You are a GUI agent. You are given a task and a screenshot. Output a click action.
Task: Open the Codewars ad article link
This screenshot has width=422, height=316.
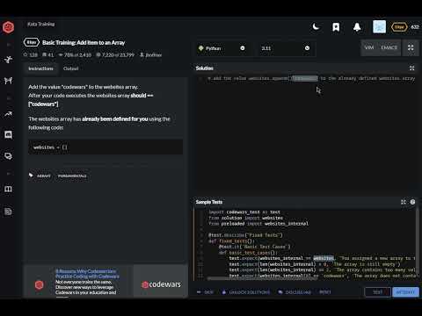[87, 274]
